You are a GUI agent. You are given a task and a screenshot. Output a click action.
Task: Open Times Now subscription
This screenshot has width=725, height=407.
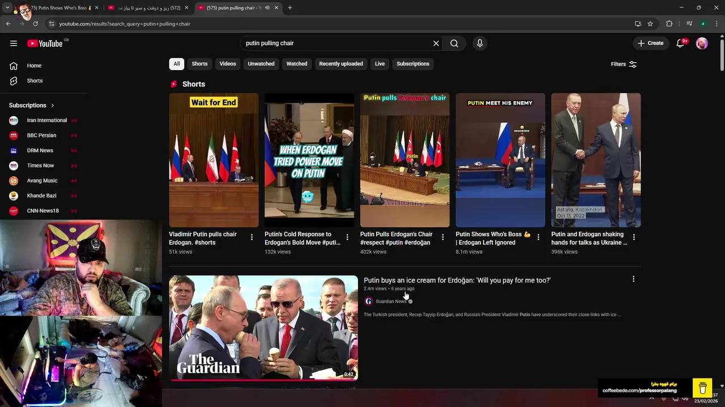point(43,166)
